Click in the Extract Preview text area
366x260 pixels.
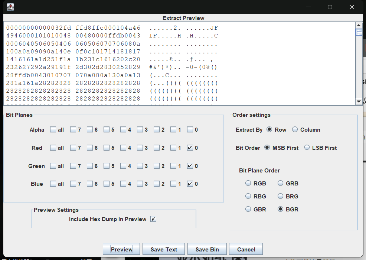(178, 63)
